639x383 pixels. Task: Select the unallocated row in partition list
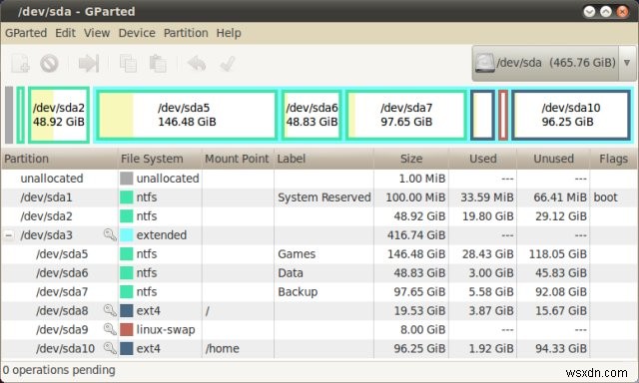(x=319, y=179)
